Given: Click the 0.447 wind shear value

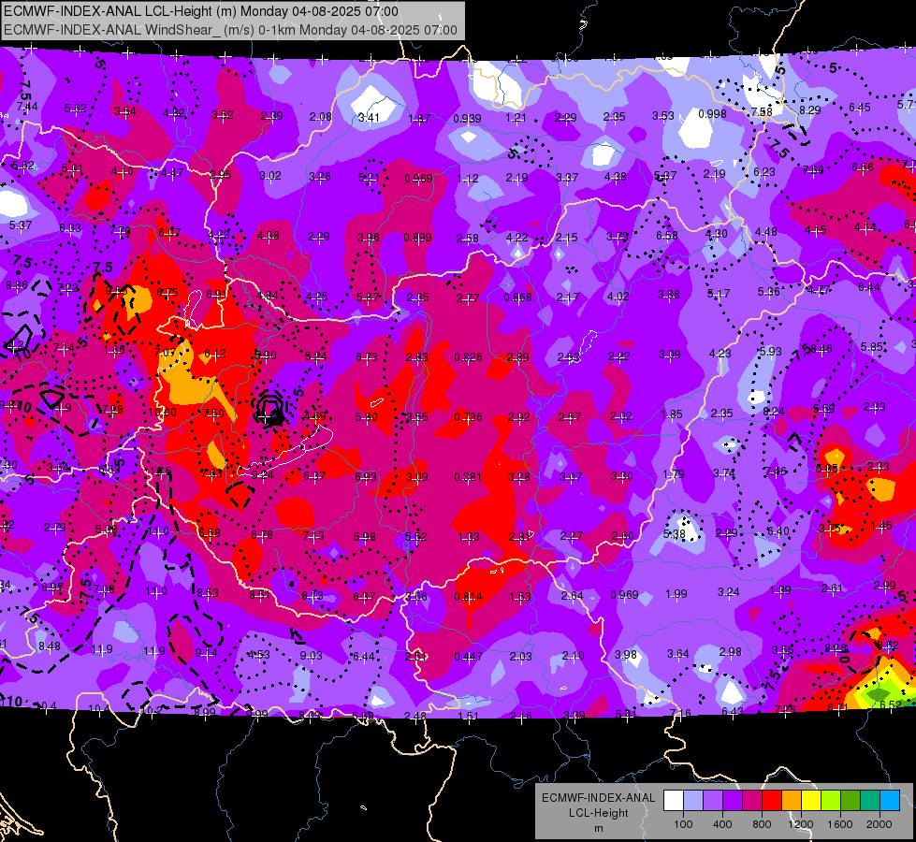Looking at the screenshot, I should (x=469, y=657).
